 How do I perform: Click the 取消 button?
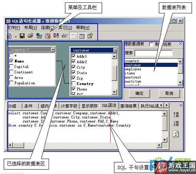tap(169, 93)
